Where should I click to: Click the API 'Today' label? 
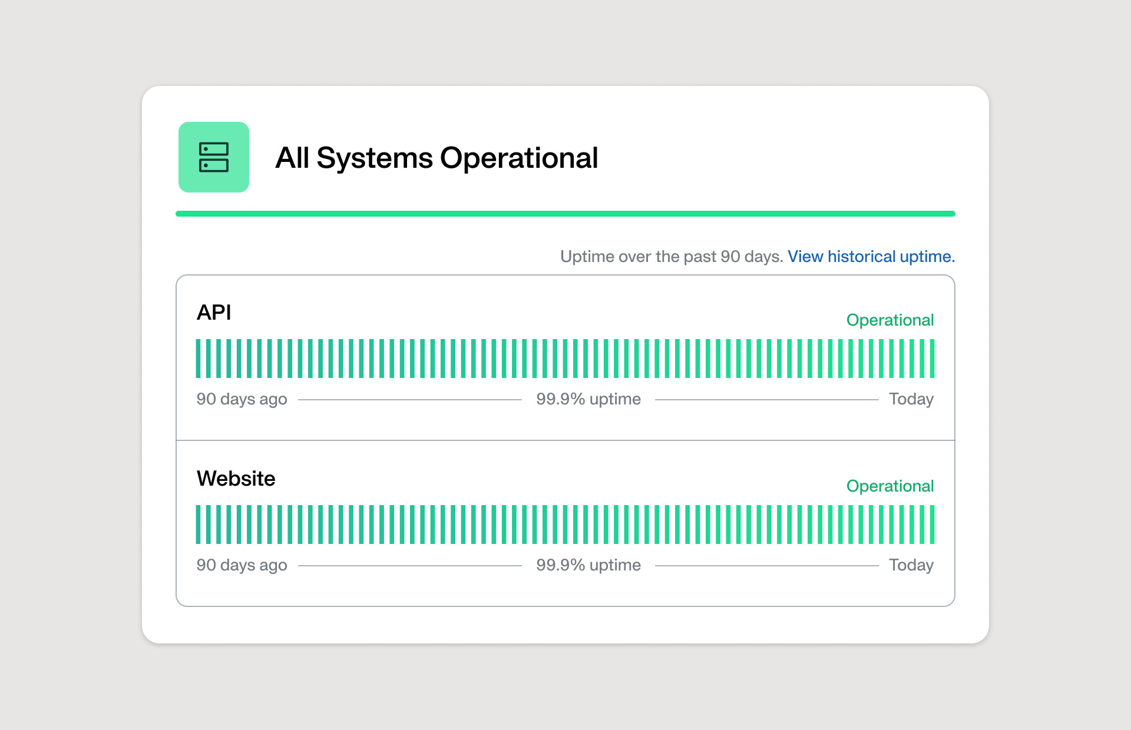click(x=911, y=399)
